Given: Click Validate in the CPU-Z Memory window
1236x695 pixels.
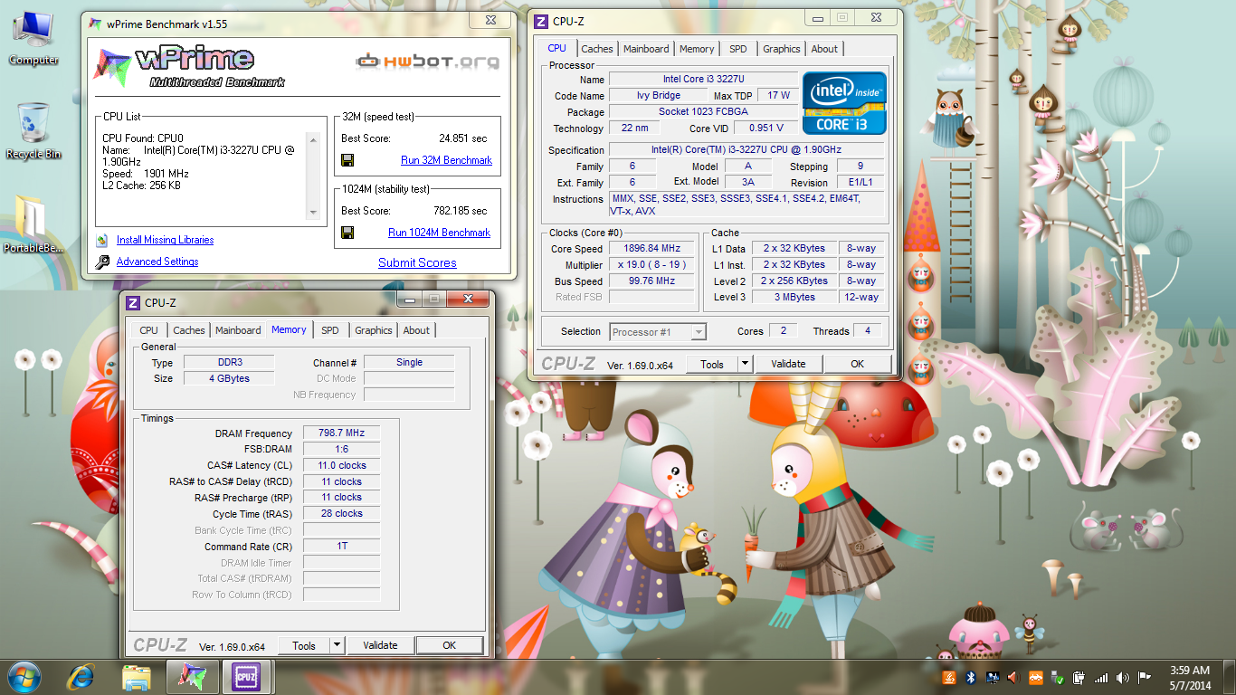Looking at the screenshot, I should (380, 645).
